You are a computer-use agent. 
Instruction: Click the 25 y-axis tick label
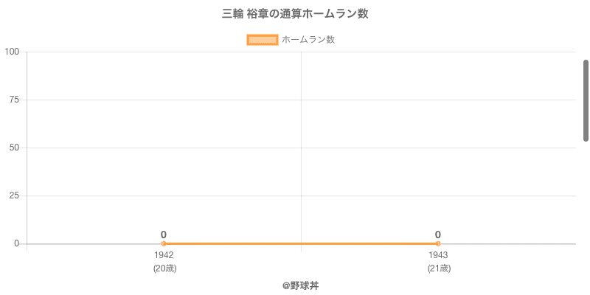(14, 195)
